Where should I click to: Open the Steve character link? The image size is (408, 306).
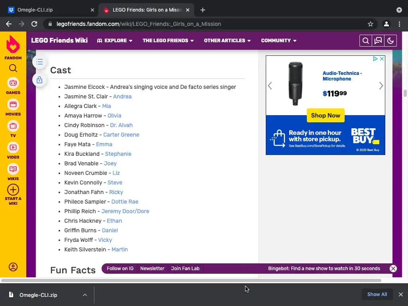click(x=115, y=182)
